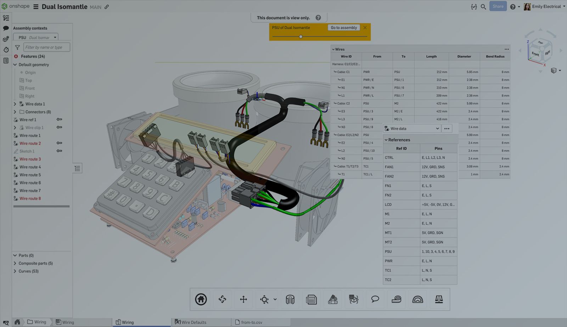Switch to the Wire Defaults tab
Viewport: 567px width, 327px height.
point(194,322)
